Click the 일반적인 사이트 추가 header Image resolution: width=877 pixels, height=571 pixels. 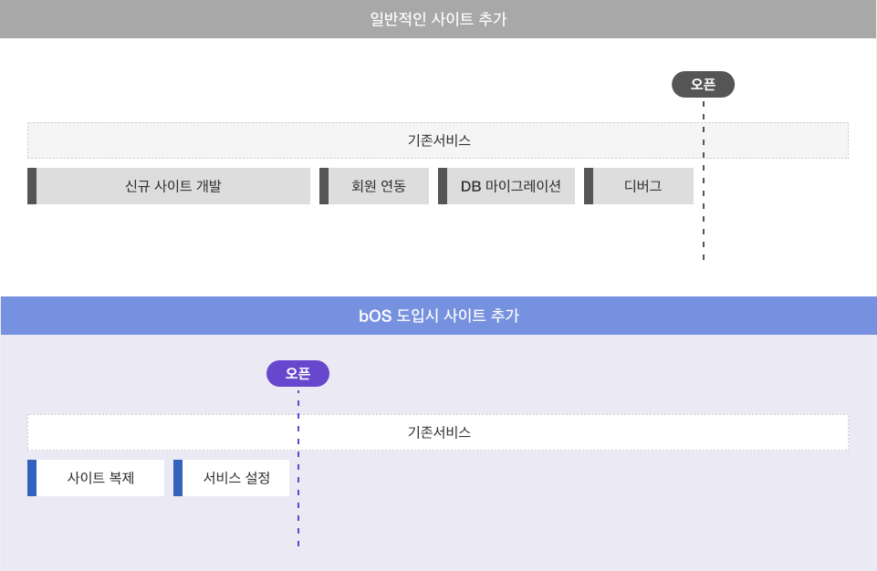tap(438, 19)
